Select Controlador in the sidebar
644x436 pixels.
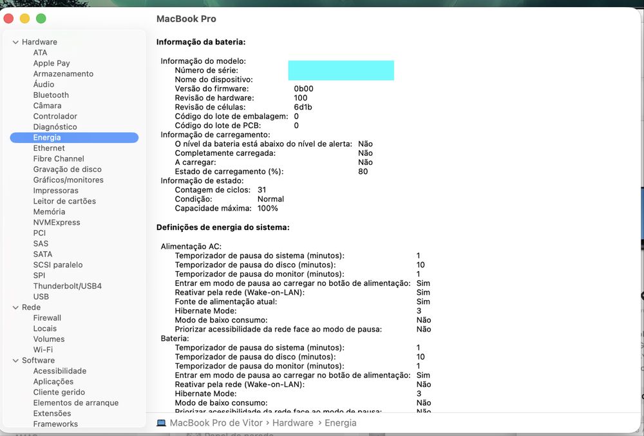point(55,116)
